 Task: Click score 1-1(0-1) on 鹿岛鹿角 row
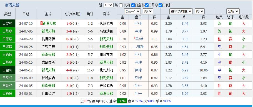click(x=72, y=62)
